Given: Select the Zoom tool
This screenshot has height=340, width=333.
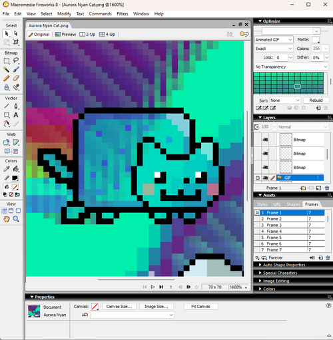Looking at the screenshot, I should click(x=16, y=219).
